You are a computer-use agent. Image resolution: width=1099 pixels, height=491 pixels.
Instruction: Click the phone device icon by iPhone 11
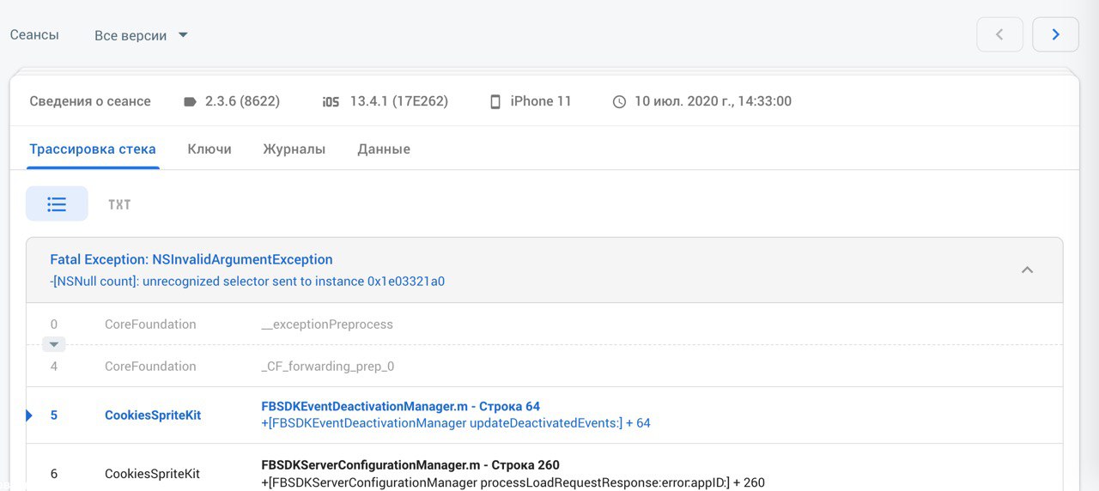495,101
